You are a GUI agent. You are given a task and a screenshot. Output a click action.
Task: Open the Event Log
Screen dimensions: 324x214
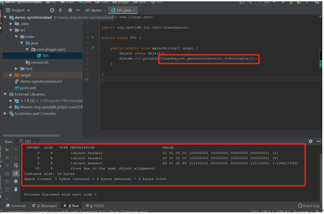click(308, 206)
